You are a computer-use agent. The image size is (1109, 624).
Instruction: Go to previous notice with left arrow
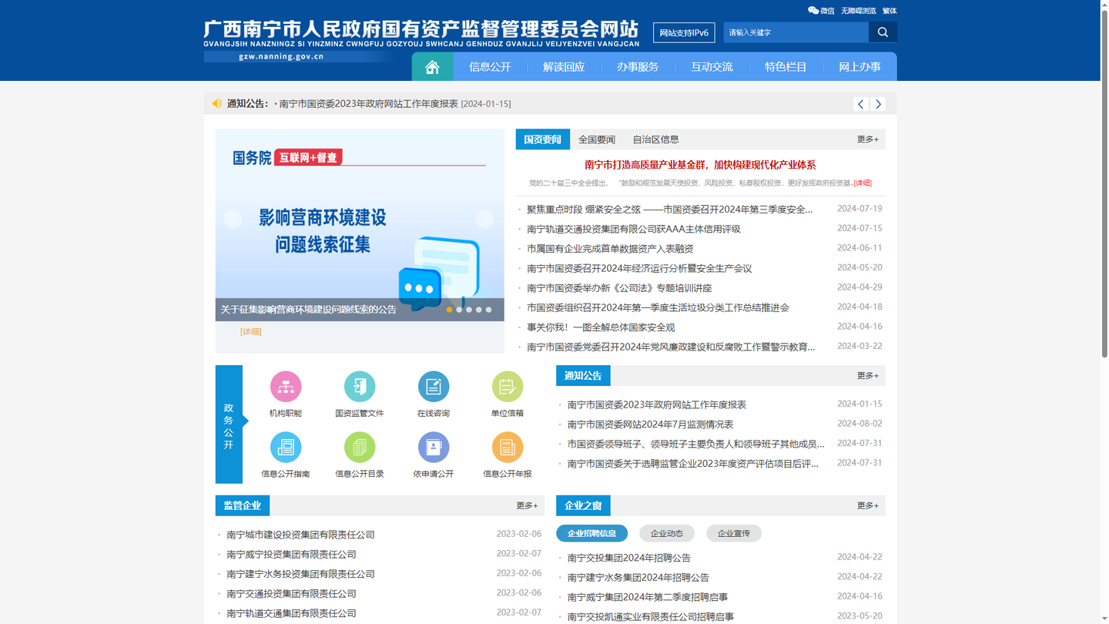861,104
